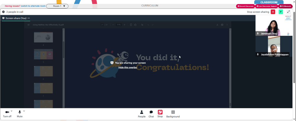Mute the microphone
This screenshot has width=296, height=121.
tap(20, 114)
